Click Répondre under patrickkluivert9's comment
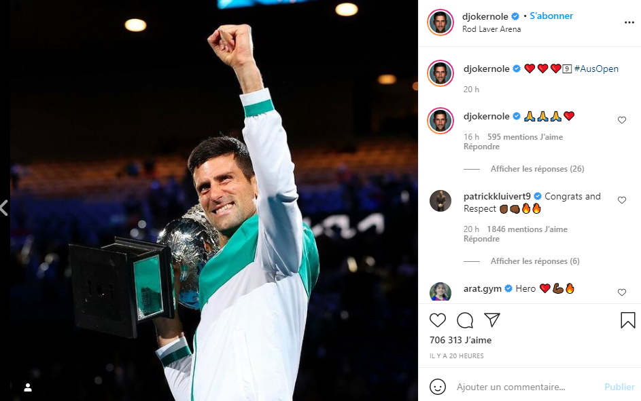641x401 pixels. point(481,239)
